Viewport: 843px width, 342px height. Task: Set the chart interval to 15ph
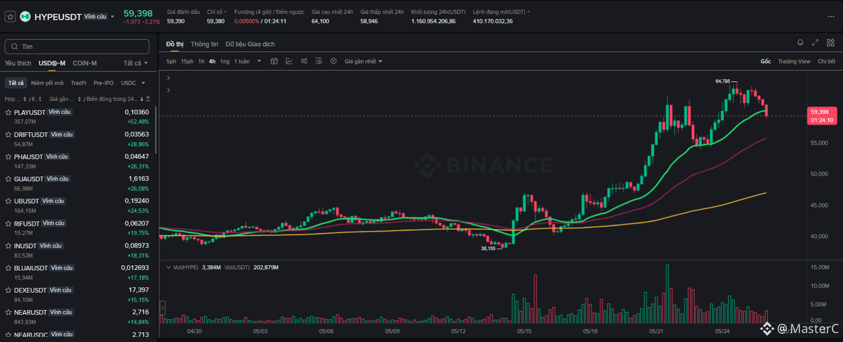[187, 61]
